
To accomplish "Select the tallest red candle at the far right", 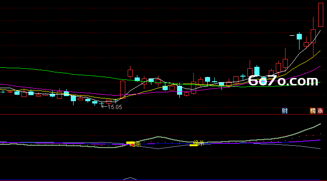I will (x=320, y=15).
